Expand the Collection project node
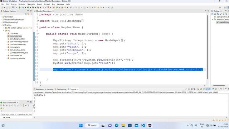 click(1, 17)
